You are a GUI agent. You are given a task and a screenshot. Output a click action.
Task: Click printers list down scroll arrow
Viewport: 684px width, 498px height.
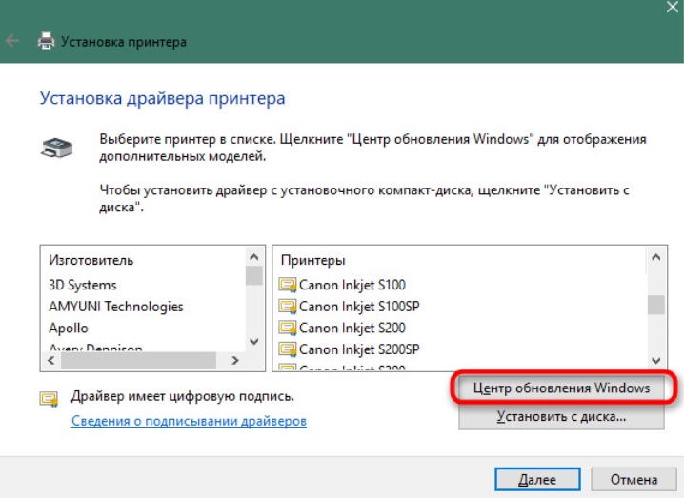(x=655, y=361)
